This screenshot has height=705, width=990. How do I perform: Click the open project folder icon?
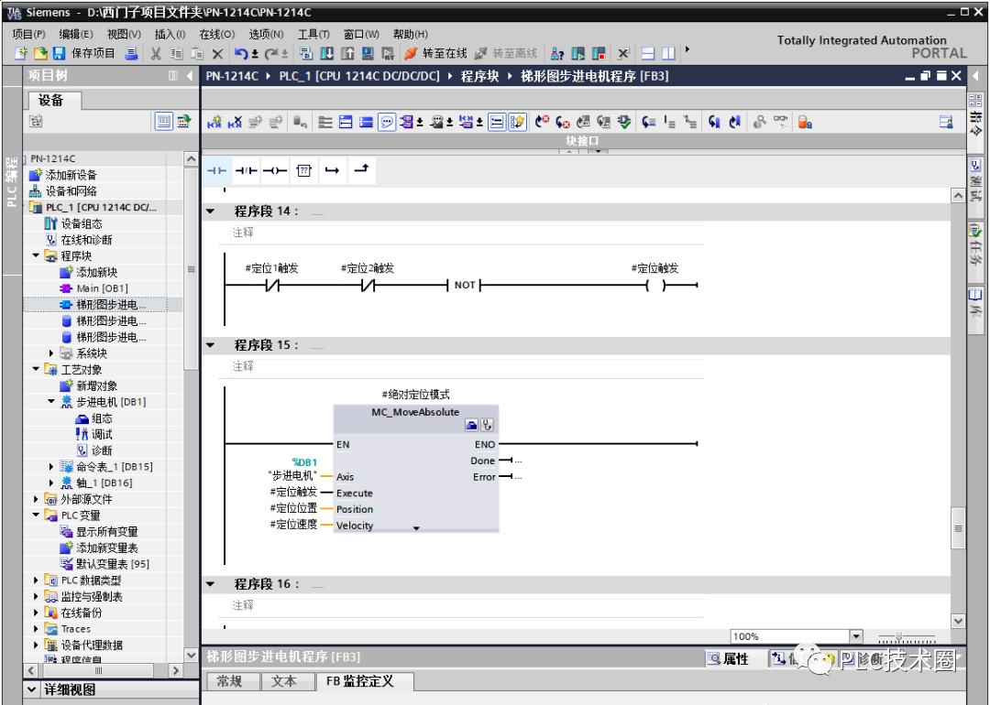(x=40, y=54)
